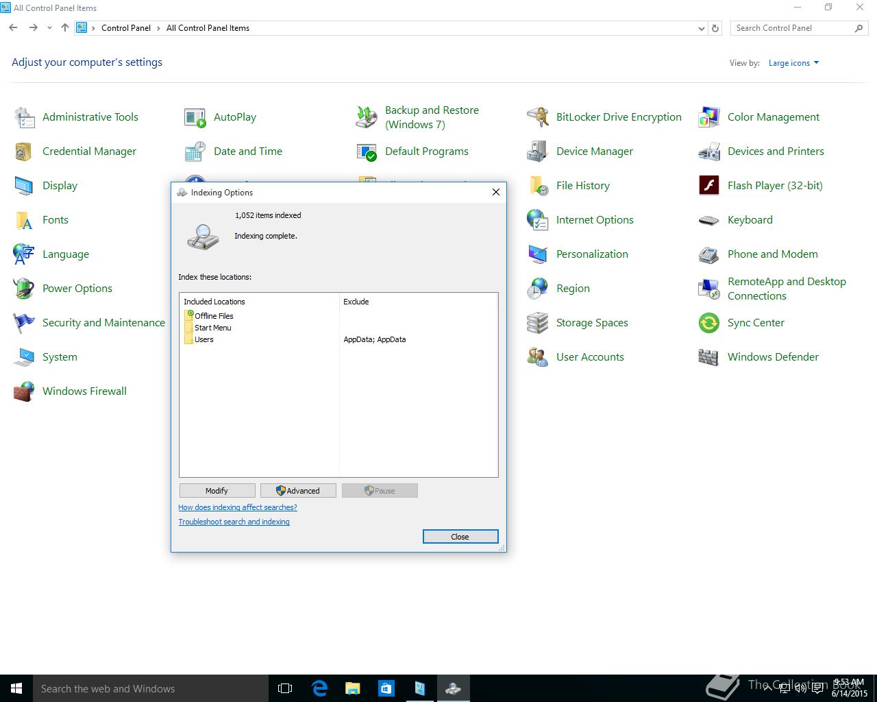Open Phone and Modem icon
The image size is (877, 702).
tap(709, 254)
